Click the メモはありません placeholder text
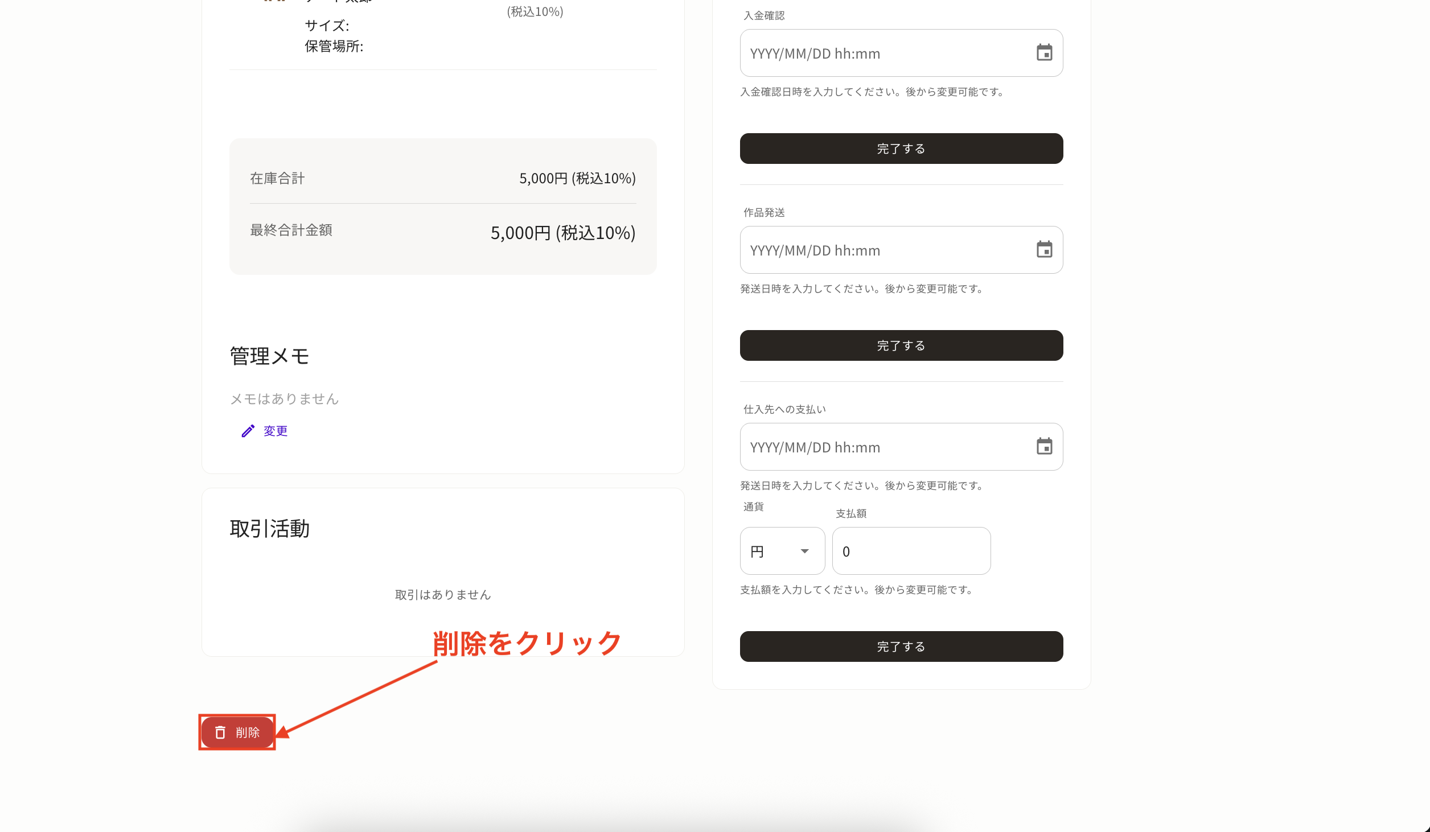 click(284, 399)
